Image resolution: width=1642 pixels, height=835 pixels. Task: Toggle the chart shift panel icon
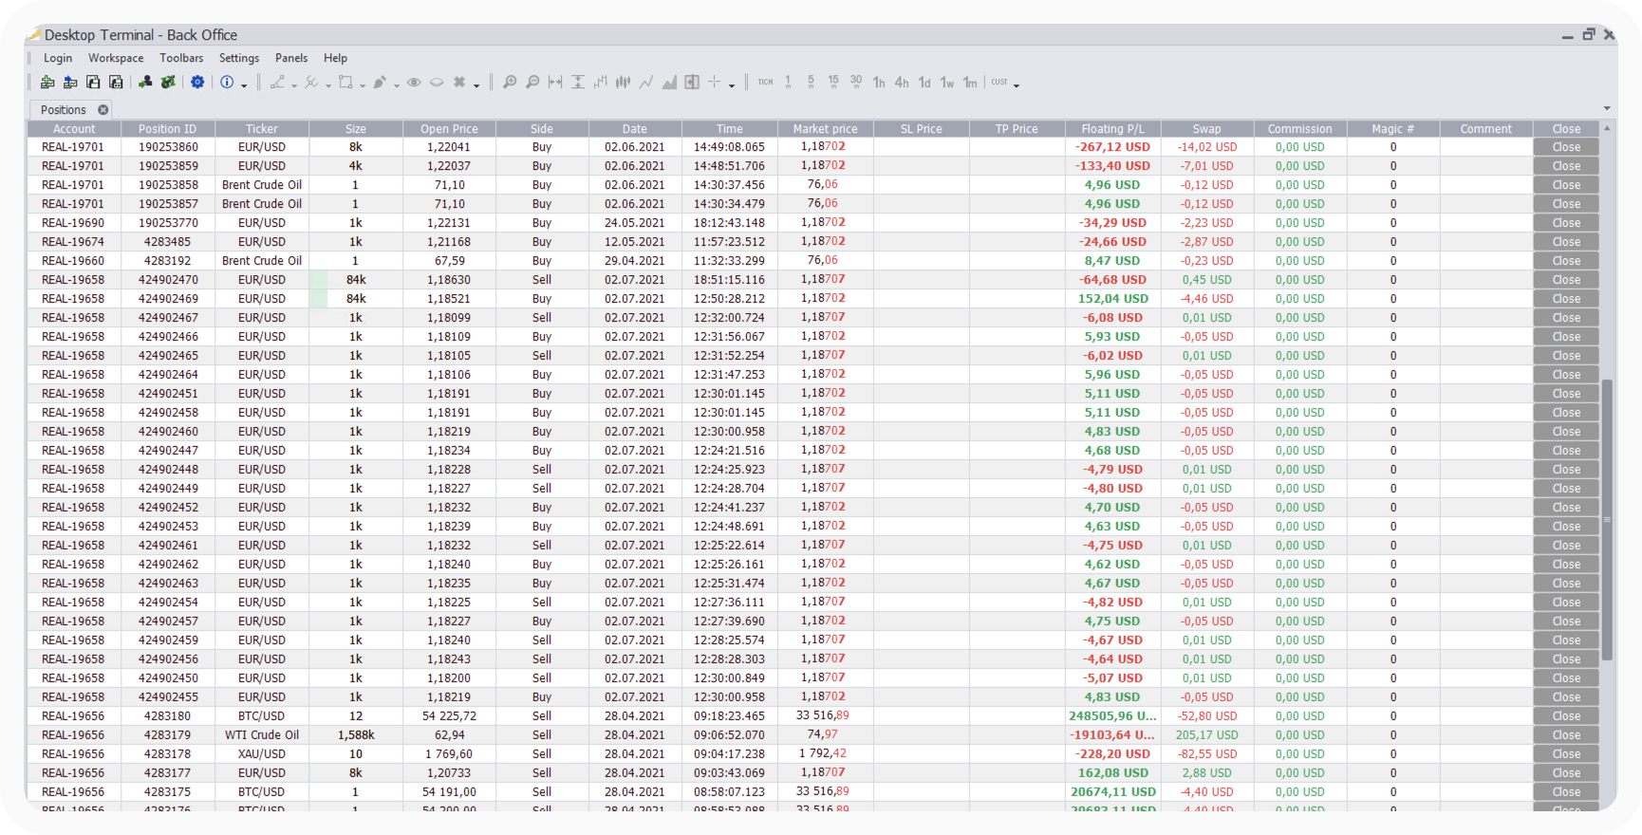click(x=692, y=83)
